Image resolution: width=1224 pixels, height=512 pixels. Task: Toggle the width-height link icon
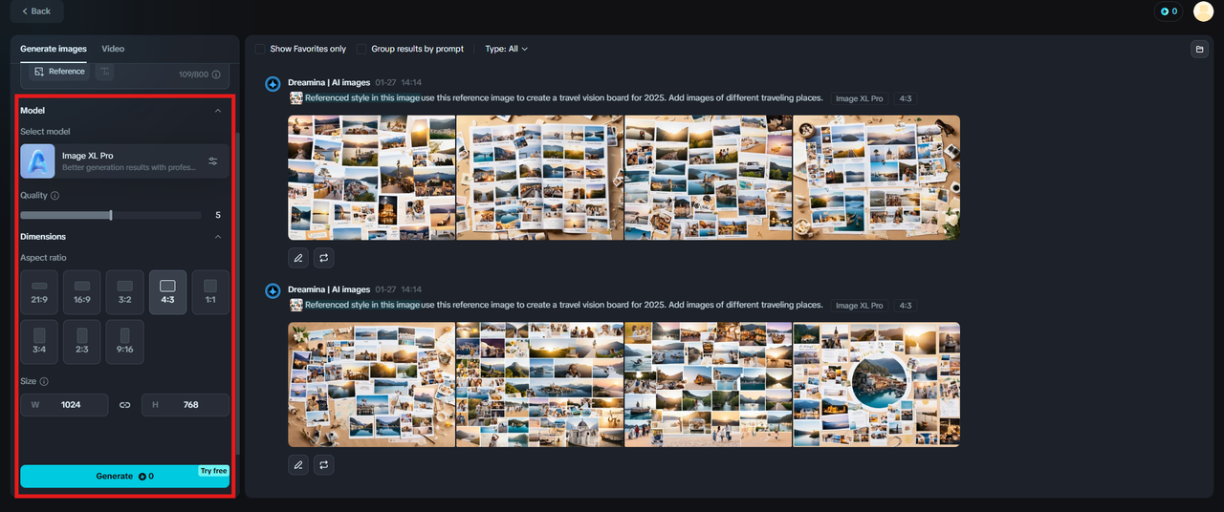(124, 405)
